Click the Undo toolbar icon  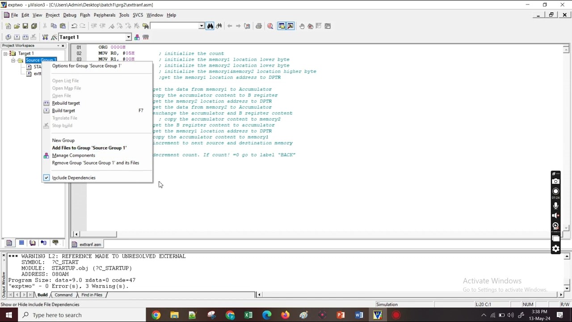click(74, 26)
